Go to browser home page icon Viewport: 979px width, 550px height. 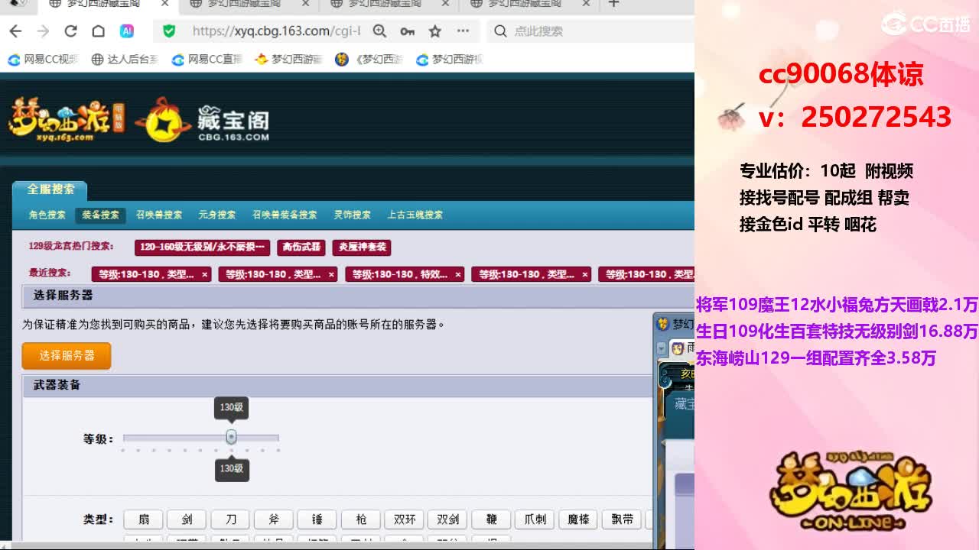click(x=98, y=31)
